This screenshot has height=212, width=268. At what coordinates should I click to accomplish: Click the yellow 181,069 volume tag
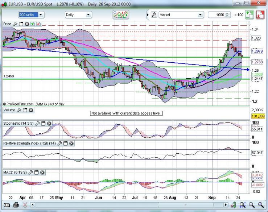point(258,116)
